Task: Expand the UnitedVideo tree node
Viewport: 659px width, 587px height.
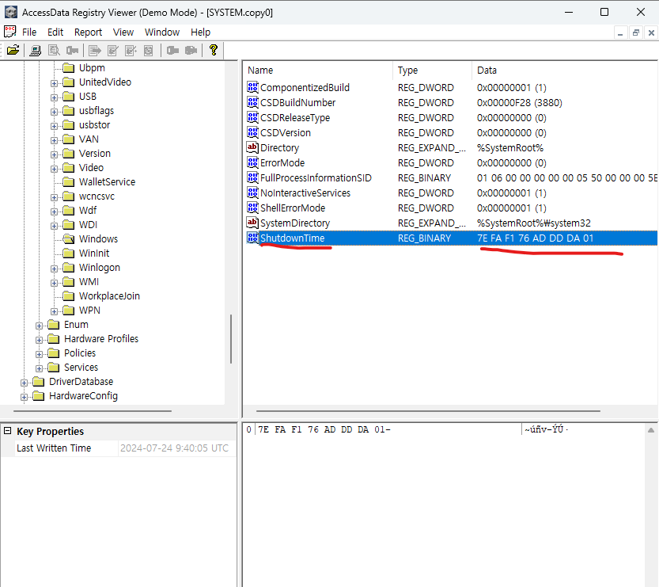Action: pyautogui.click(x=55, y=83)
